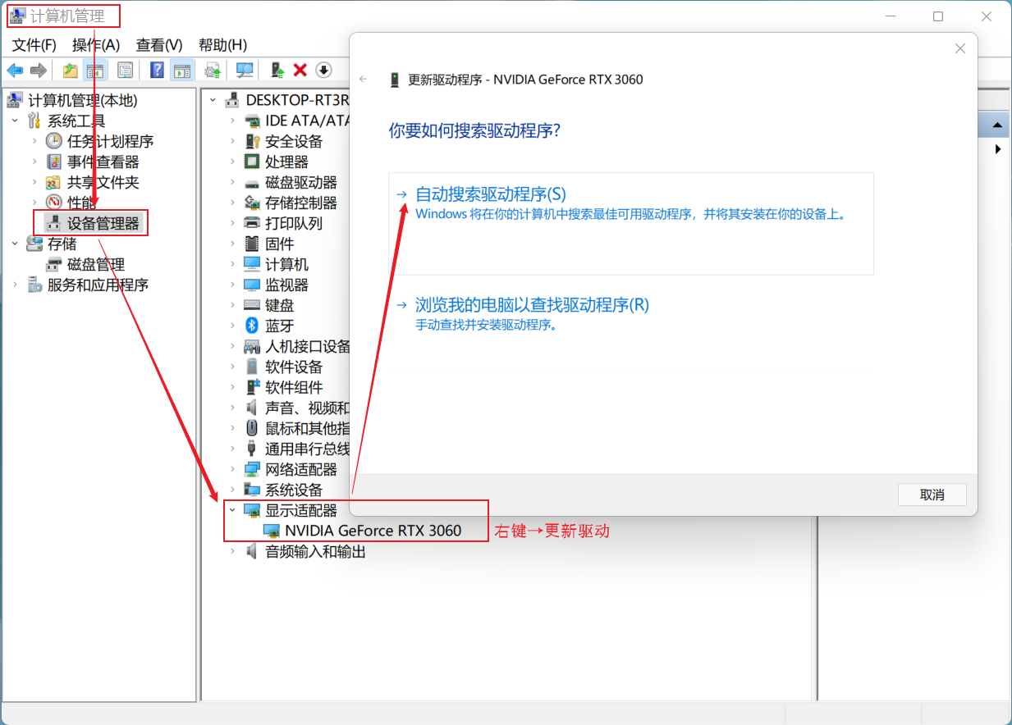Click the 取消 button
1012x725 pixels.
(932, 495)
